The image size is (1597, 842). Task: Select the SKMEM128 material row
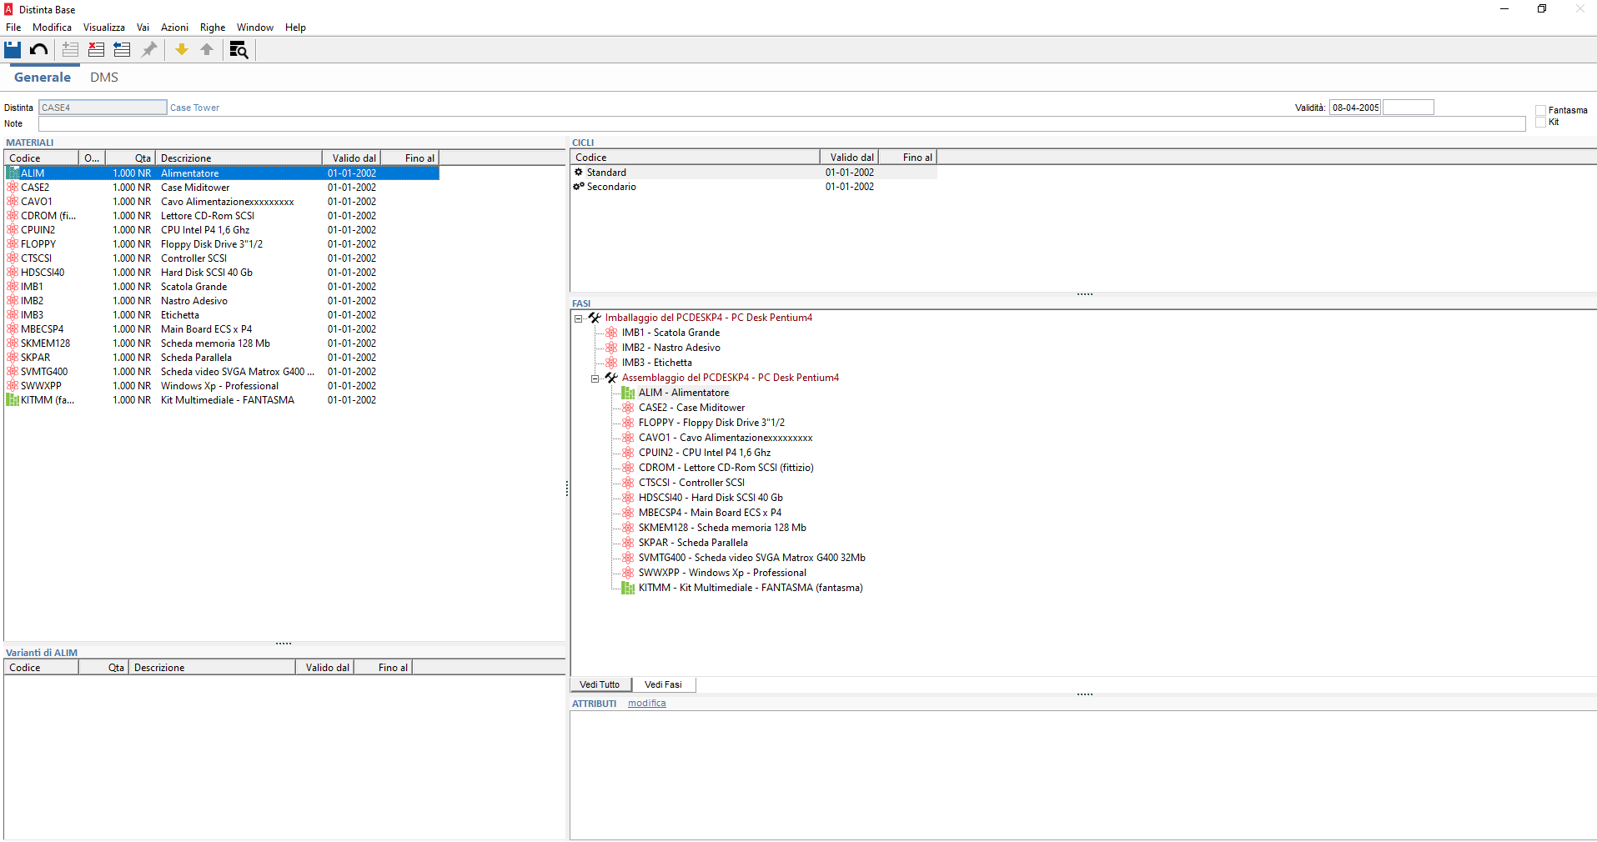click(222, 343)
